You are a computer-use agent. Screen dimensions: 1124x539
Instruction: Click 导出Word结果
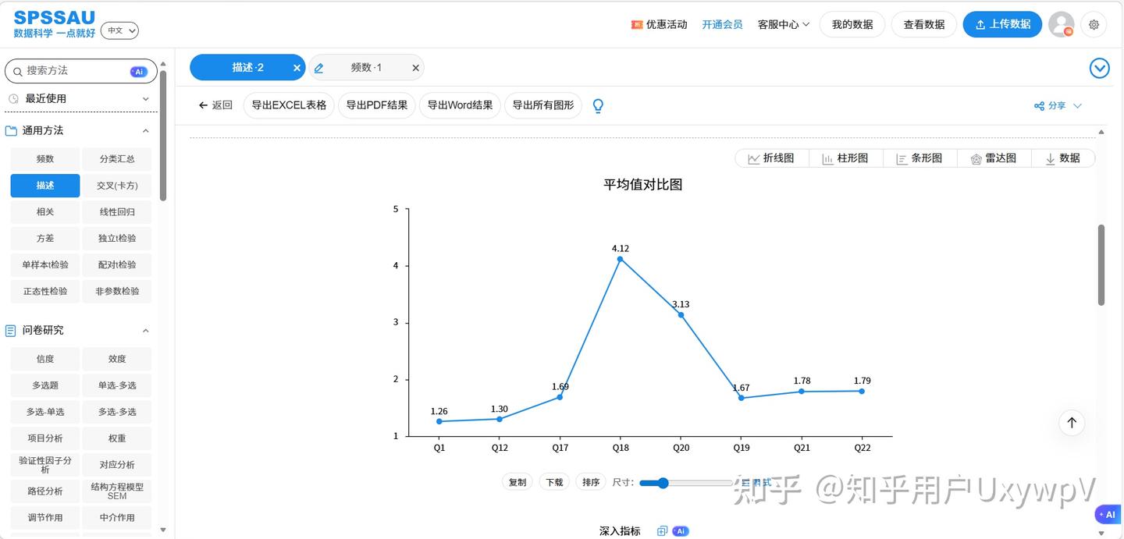pos(460,105)
